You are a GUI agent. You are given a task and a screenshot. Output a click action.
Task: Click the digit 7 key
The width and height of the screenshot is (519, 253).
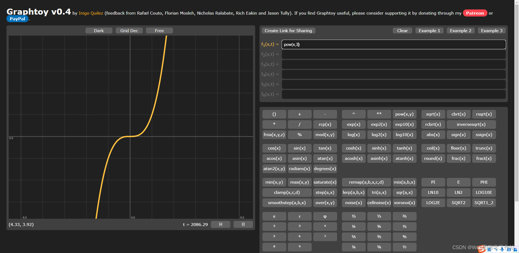coord(325,237)
